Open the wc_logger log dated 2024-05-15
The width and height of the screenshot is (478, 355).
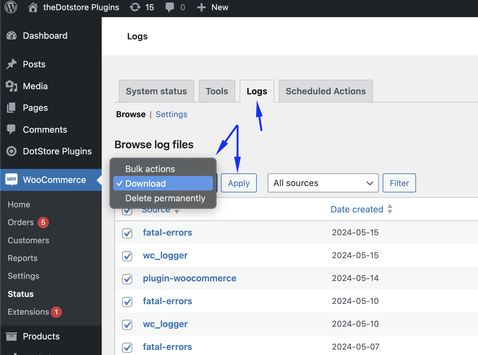165,255
